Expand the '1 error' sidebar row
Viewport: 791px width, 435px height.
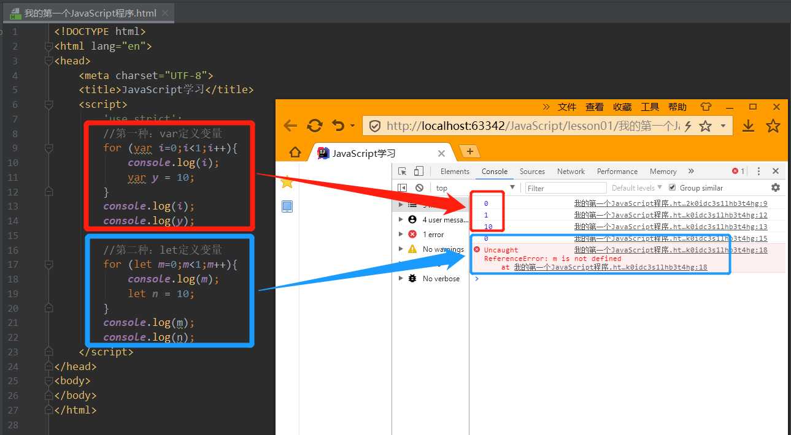click(430, 234)
